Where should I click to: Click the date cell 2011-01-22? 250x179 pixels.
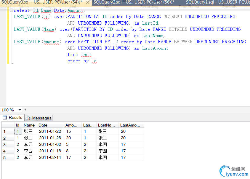(x=50, y=132)
